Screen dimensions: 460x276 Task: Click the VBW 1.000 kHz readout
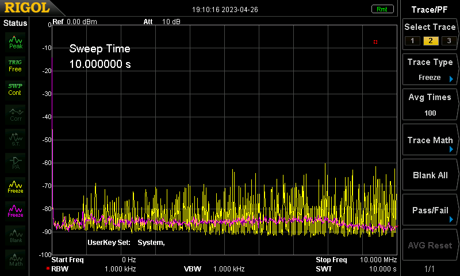214,269
